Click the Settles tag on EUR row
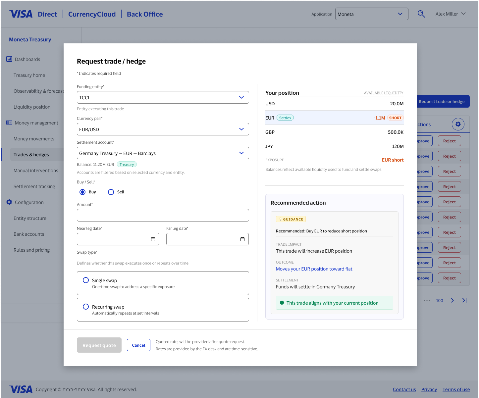This screenshot has height=398, width=479. (x=285, y=118)
